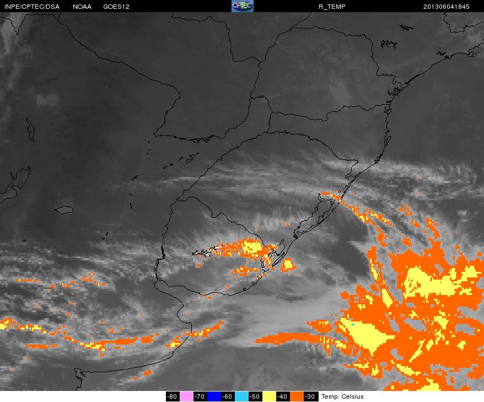484x402 pixels.
Task: Click the Temp. Celsius legend caption
Action: [x=342, y=396]
